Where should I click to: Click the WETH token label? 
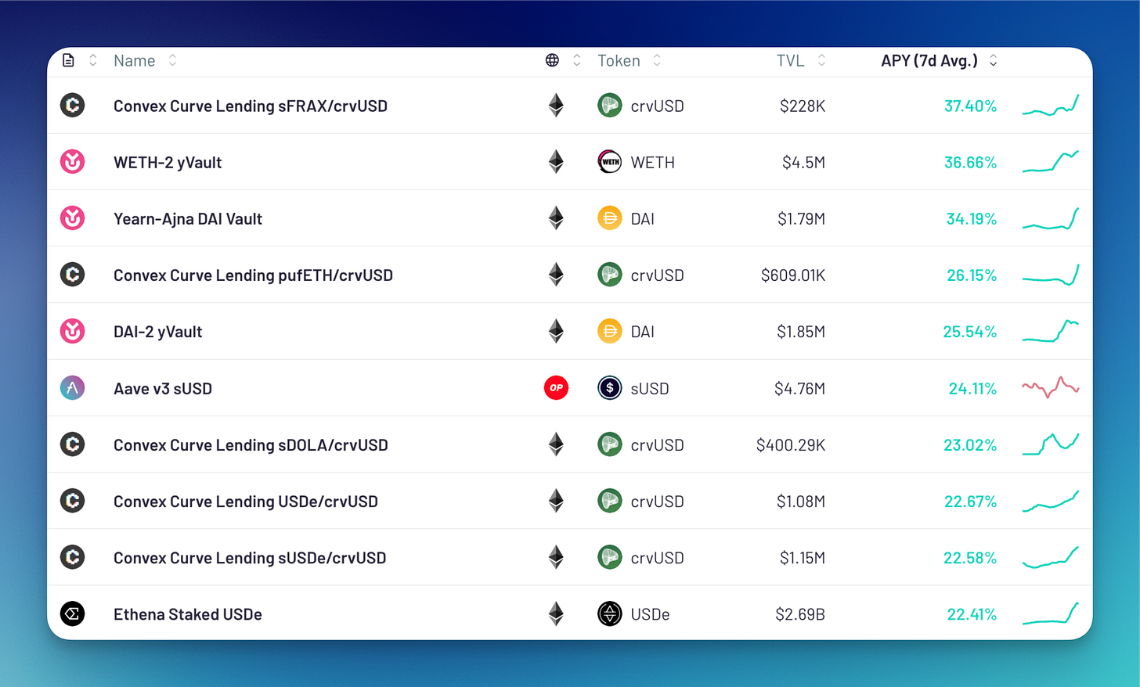[653, 163]
